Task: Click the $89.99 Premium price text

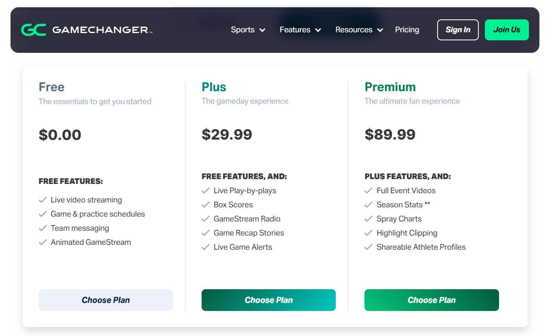Action: (x=390, y=134)
